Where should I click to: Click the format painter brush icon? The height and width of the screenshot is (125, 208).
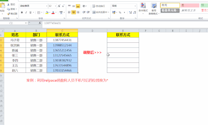point(8,14)
